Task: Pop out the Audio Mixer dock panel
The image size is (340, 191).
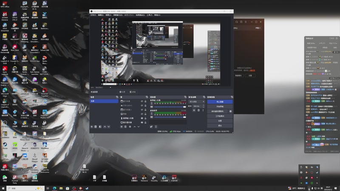Action: 185,97
